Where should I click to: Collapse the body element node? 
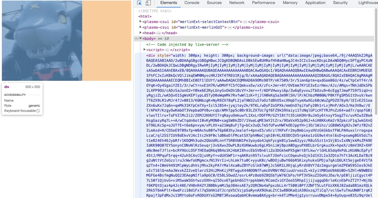141,39
